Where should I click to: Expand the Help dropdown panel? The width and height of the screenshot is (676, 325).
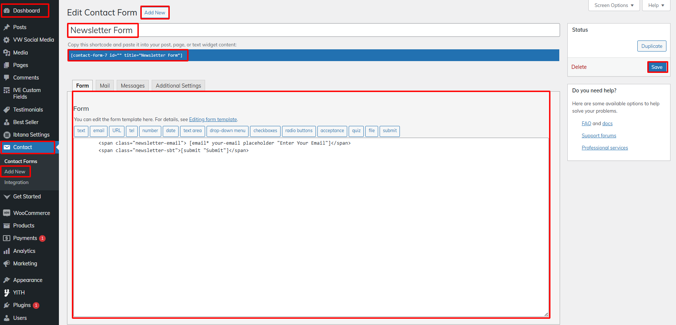(x=656, y=6)
